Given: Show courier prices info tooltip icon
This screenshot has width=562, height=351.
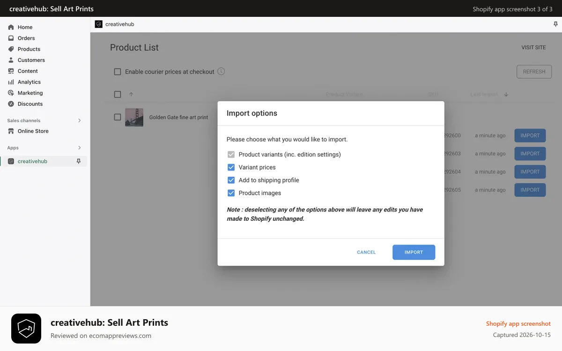Looking at the screenshot, I should pyautogui.click(x=222, y=72).
